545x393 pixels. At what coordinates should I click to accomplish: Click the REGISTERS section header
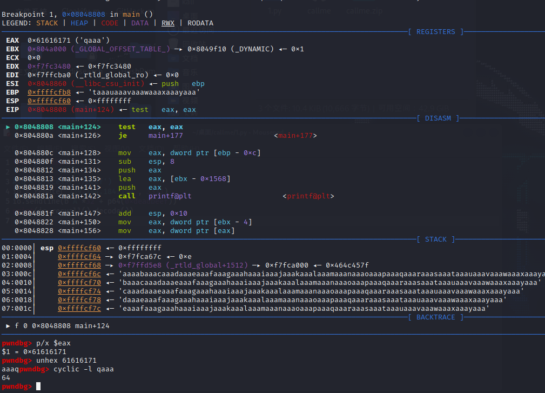[435, 32]
